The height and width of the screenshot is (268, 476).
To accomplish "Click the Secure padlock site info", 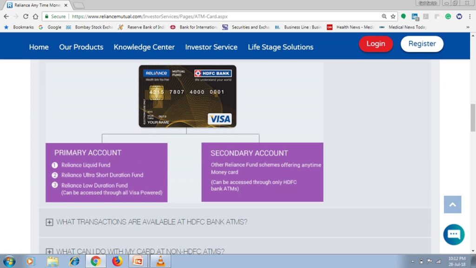I will (55, 16).
